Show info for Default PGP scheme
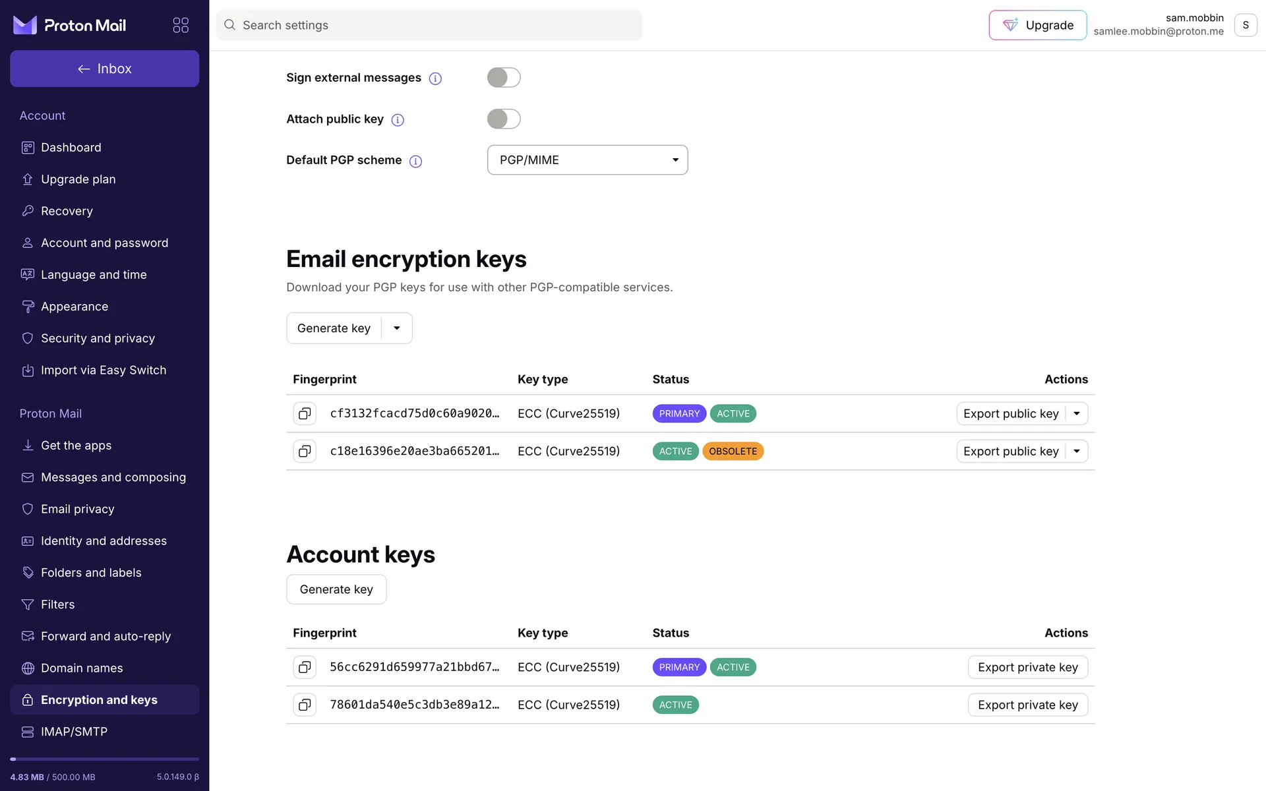 [415, 161]
